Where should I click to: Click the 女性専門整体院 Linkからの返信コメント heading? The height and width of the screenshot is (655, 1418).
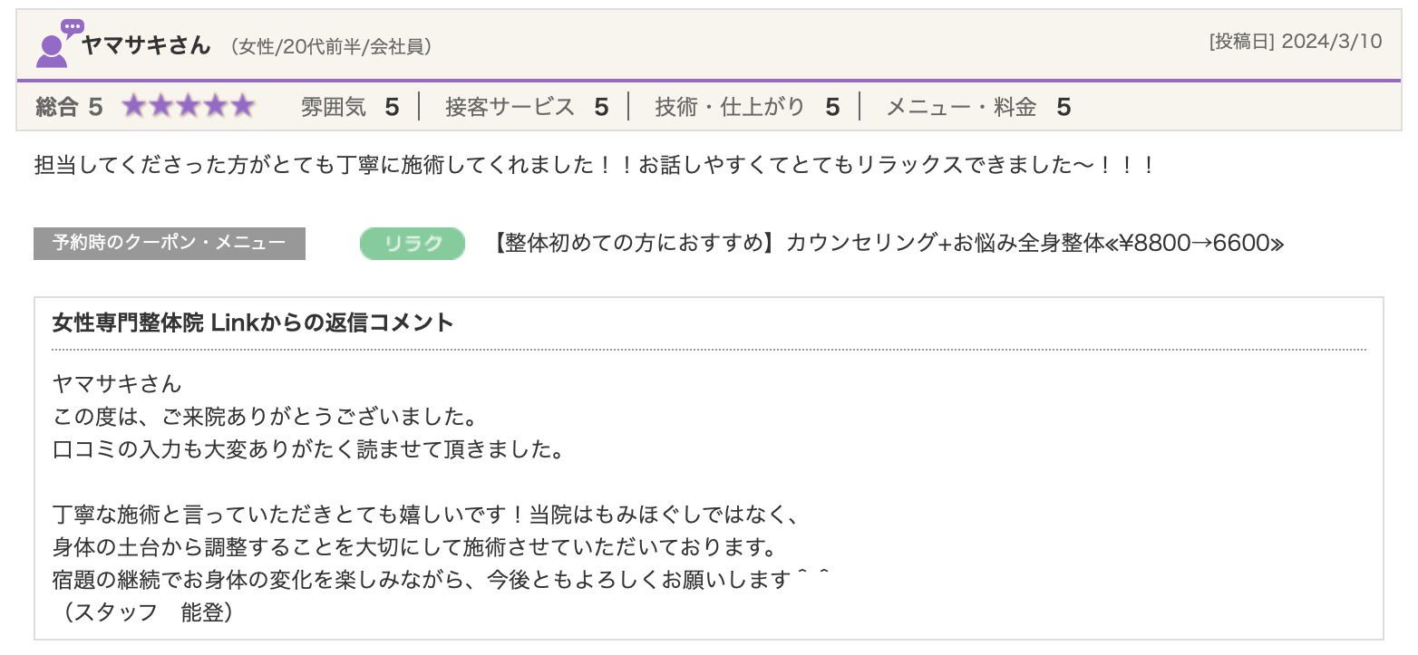[253, 323]
